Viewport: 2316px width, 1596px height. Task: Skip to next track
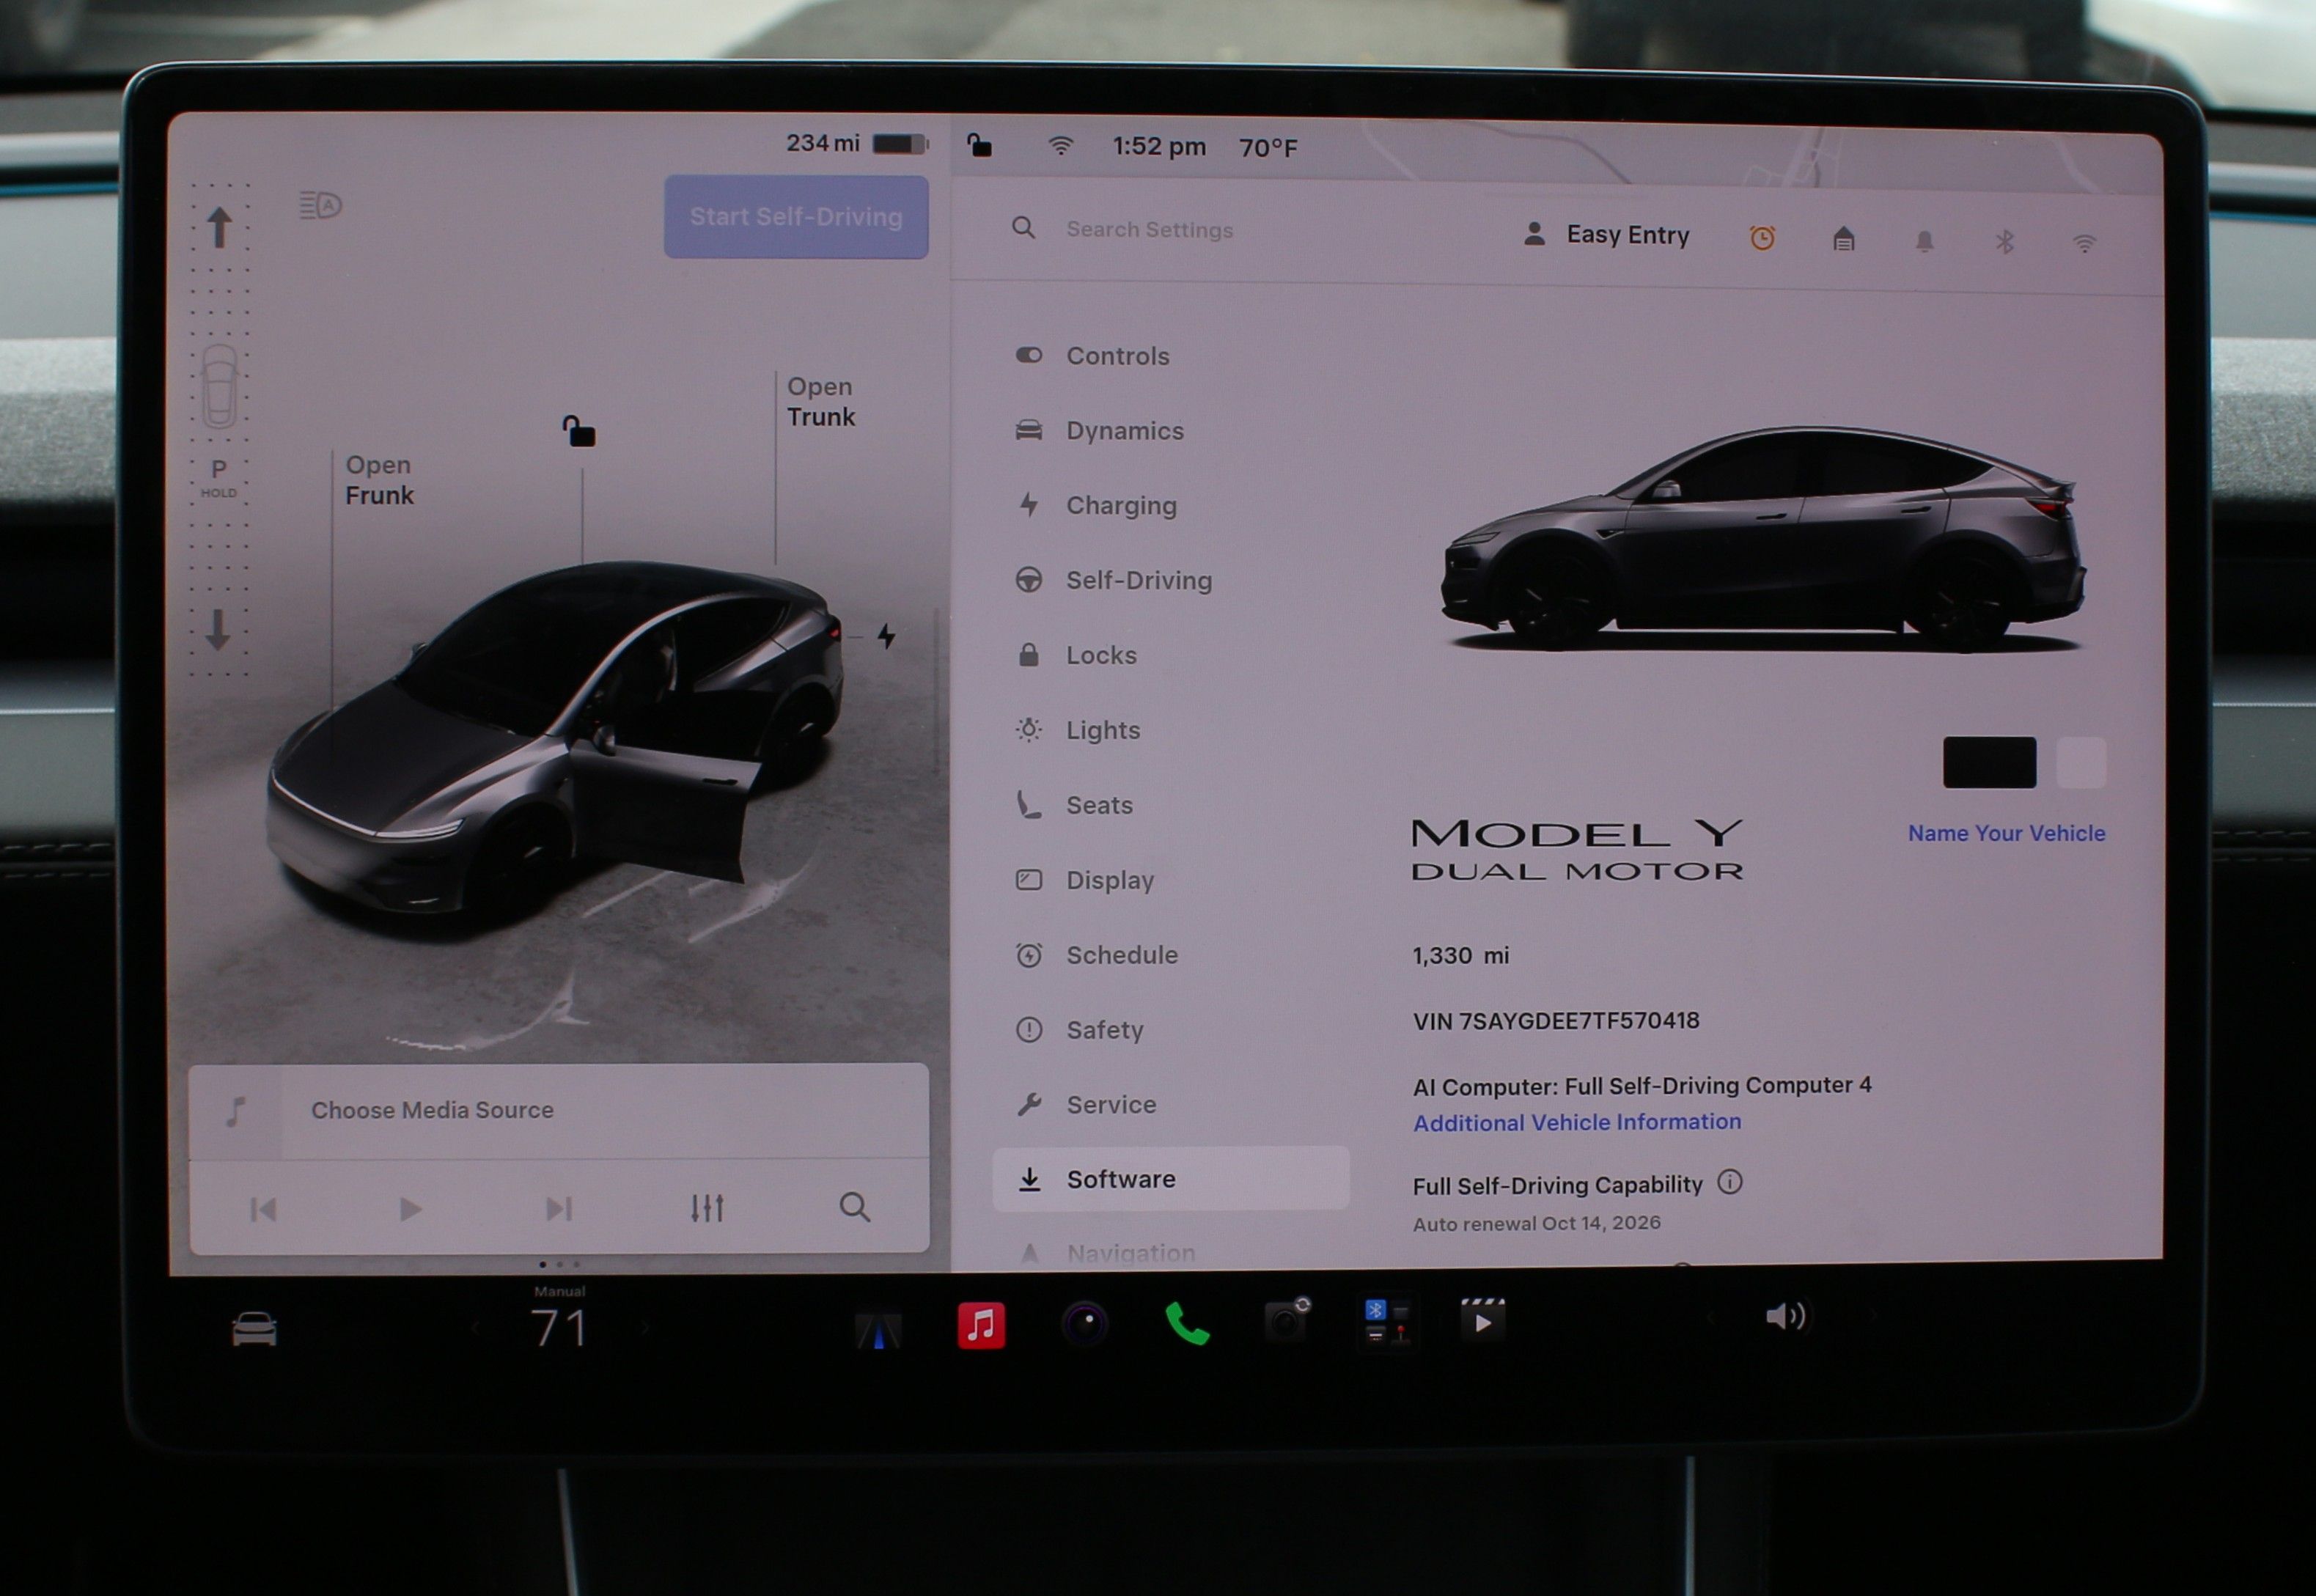click(x=558, y=1209)
